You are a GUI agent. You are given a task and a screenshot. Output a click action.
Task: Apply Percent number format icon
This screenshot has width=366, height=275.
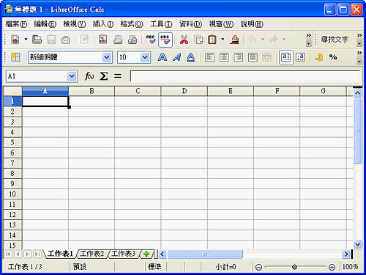(333, 57)
